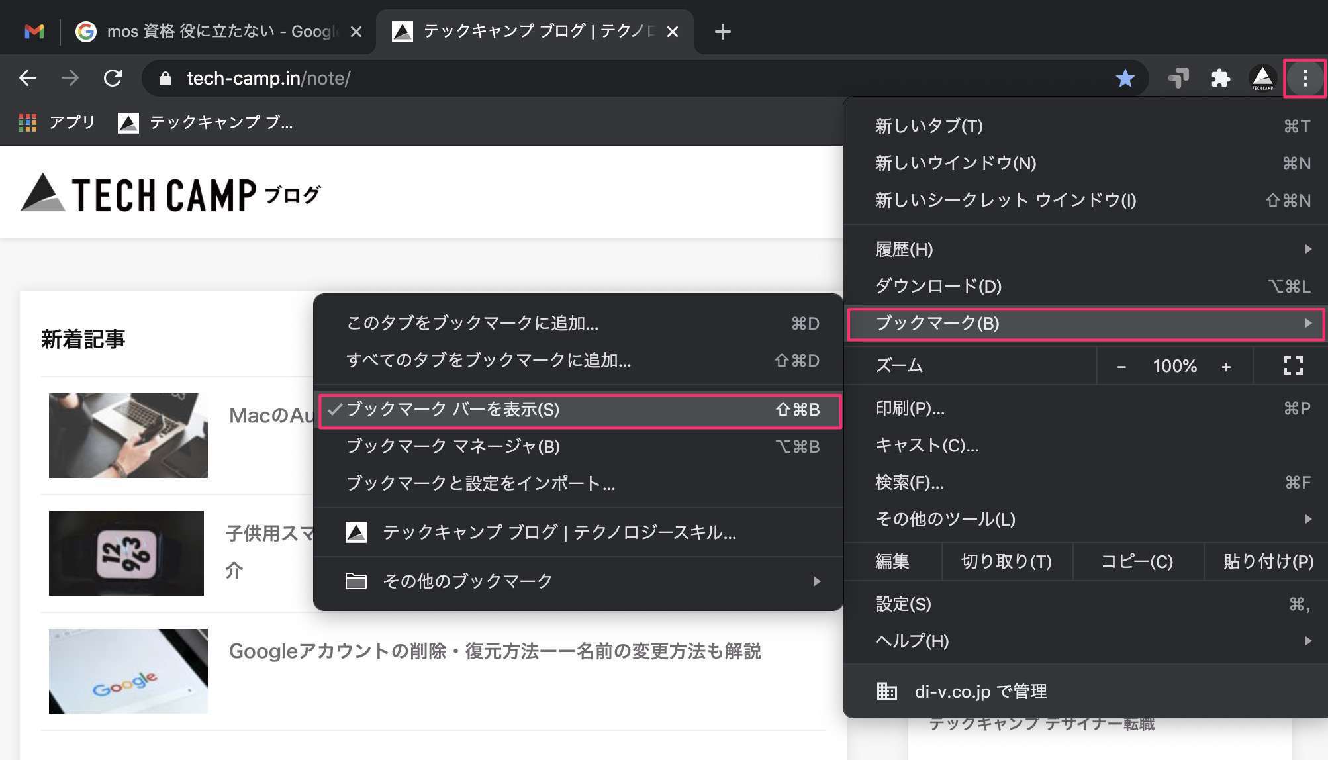
Task: Open a new tab with plus button
Action: pyautogui.click(x=723, y=32)
